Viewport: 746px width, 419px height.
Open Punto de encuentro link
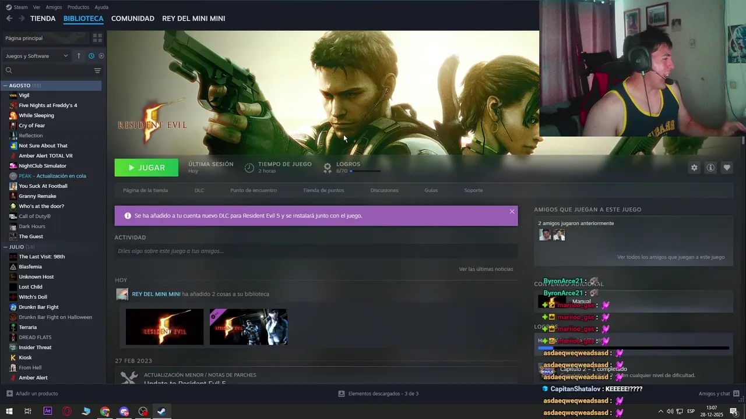(254, 190)
